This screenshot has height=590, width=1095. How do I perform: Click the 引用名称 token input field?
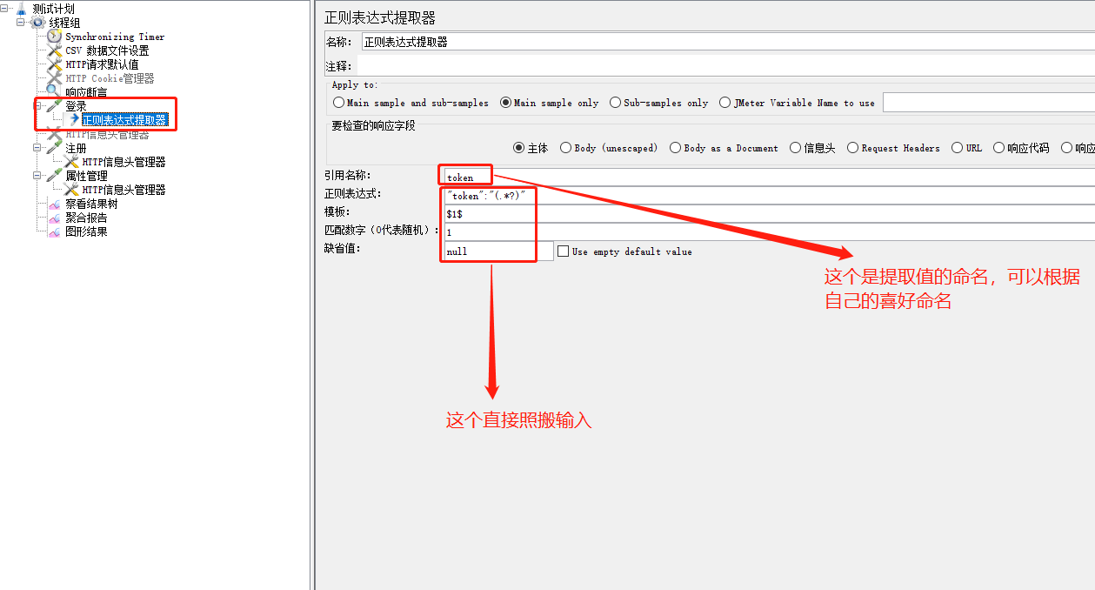(x=465, y=175)
